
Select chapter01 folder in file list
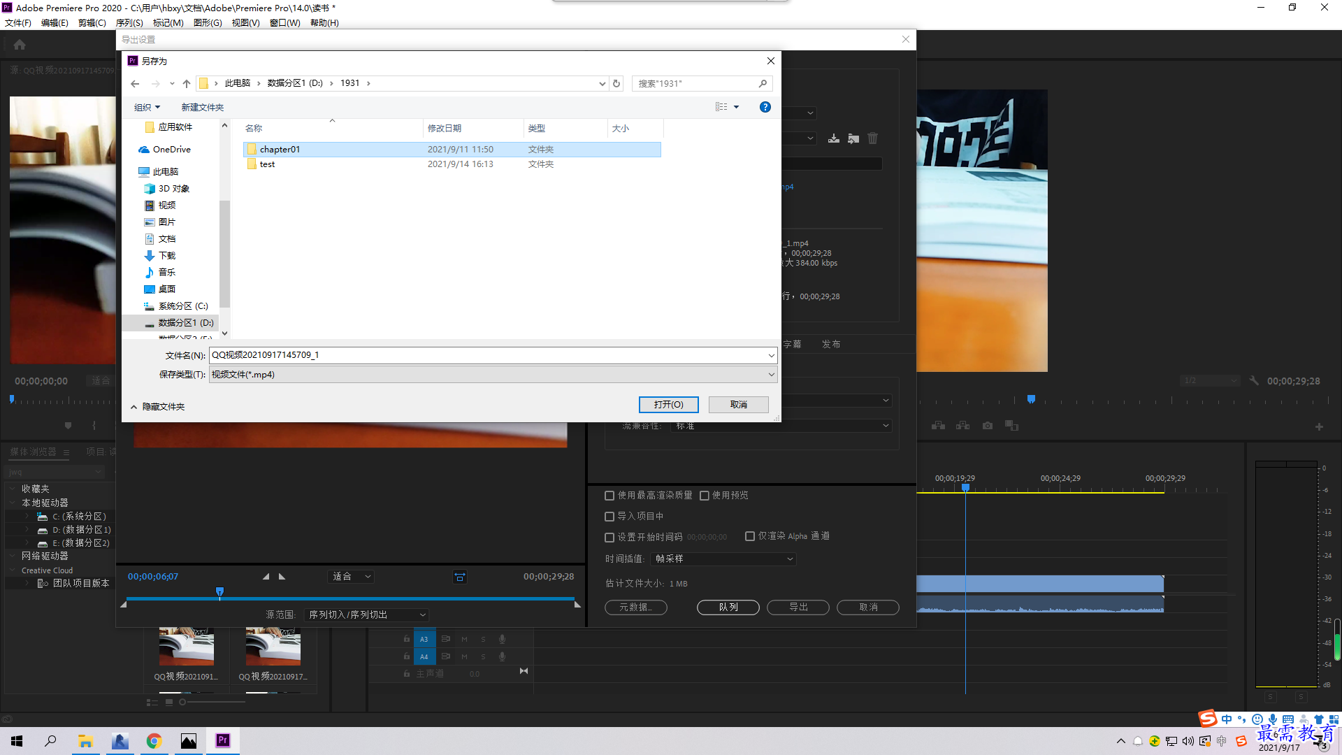point(452,150)
